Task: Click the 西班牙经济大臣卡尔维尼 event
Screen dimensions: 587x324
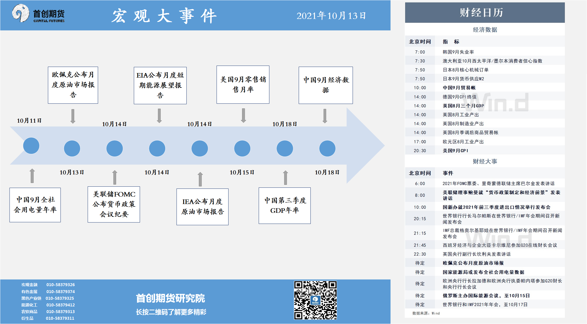Action: [485, 245]
